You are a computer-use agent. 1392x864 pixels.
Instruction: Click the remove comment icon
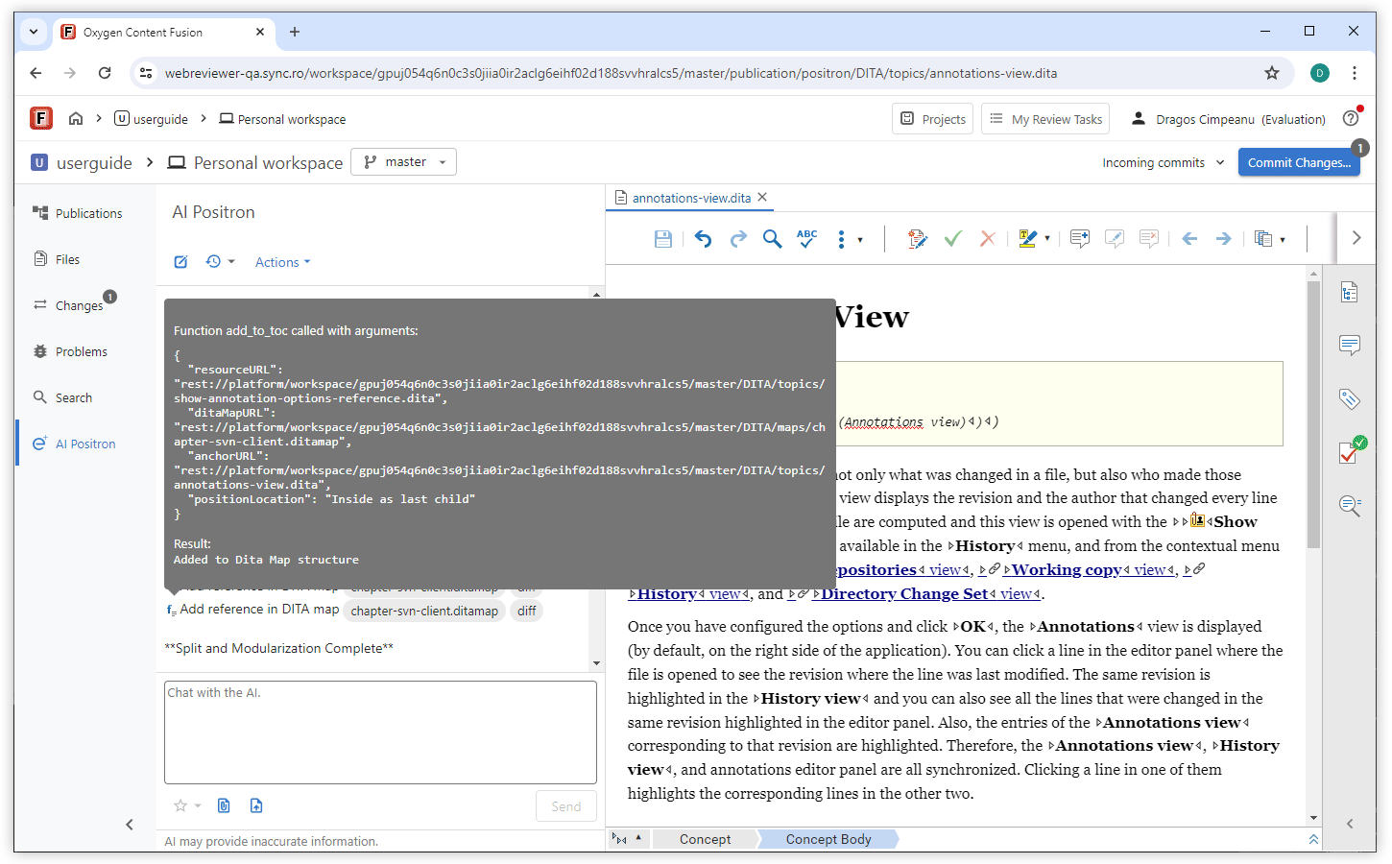point(1149,239)
